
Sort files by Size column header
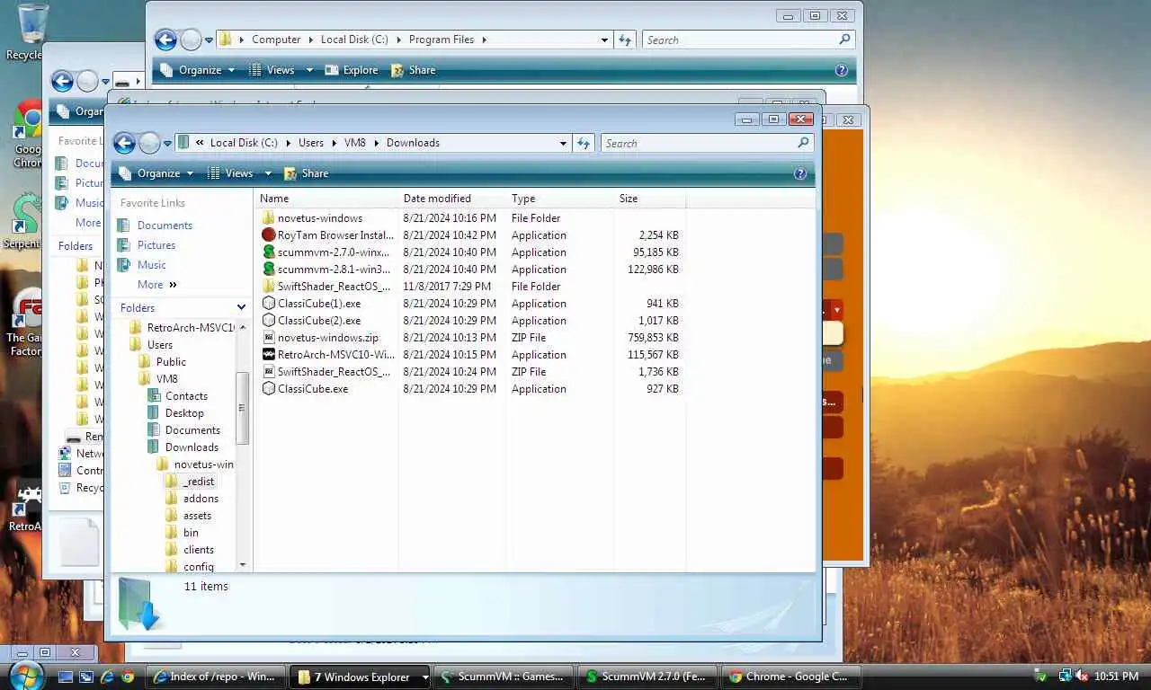pos(649,199)
